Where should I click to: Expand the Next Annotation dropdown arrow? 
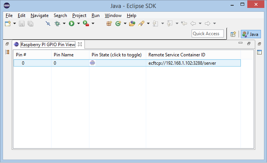[162, 23]
